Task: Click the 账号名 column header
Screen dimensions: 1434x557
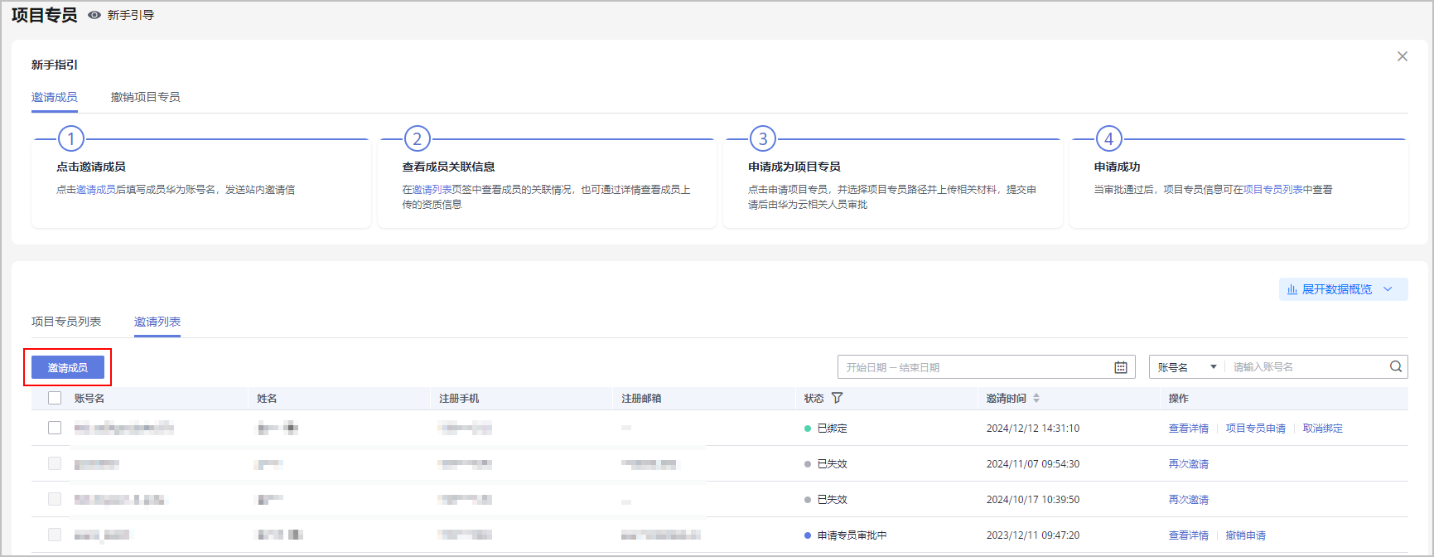Action: (x=89, y=399)
